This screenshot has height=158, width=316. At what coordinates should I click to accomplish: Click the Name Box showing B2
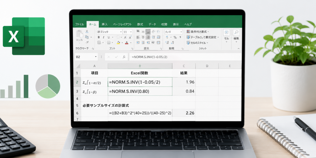point(86,57)
